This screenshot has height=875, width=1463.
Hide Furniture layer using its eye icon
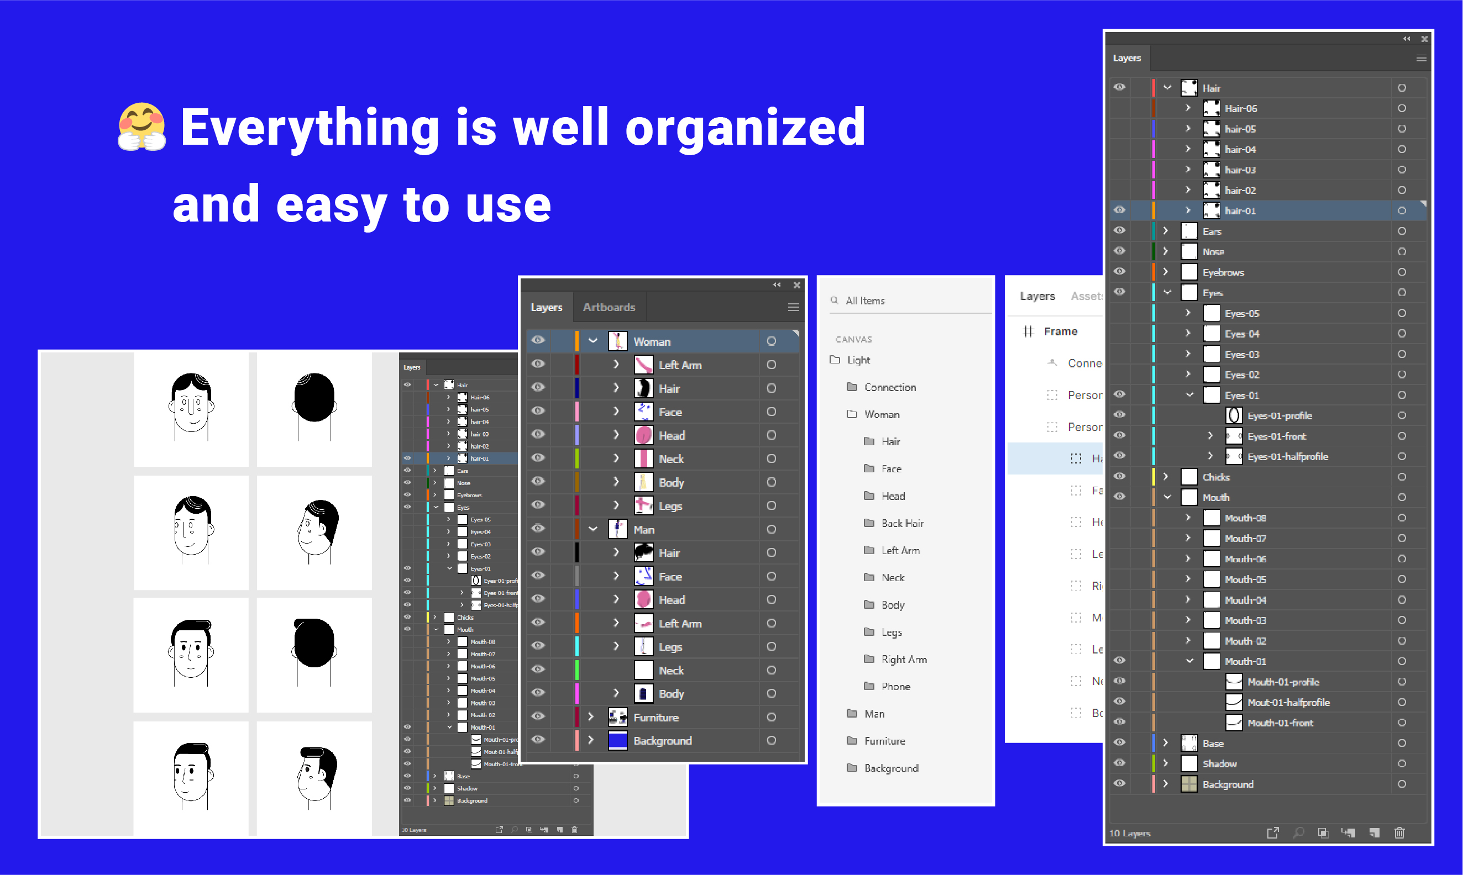[x=537, y=716]
